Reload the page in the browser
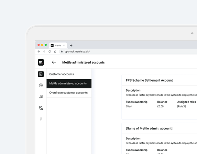197x154 pixels. pyautogui.click(x=49, y=51)
